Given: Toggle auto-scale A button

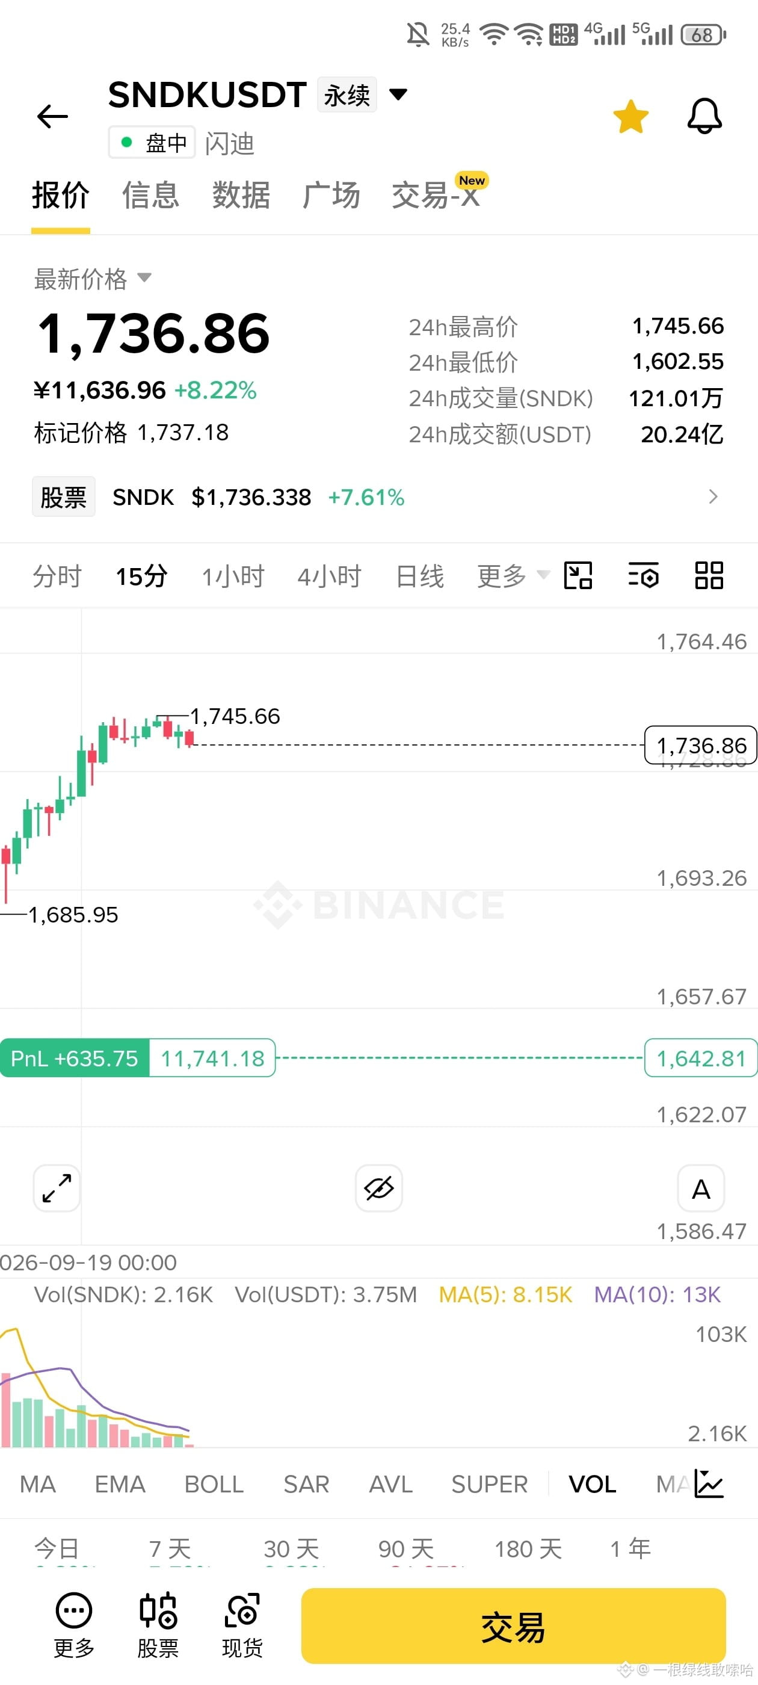Looking at the screenshot, I should 701,1188.
